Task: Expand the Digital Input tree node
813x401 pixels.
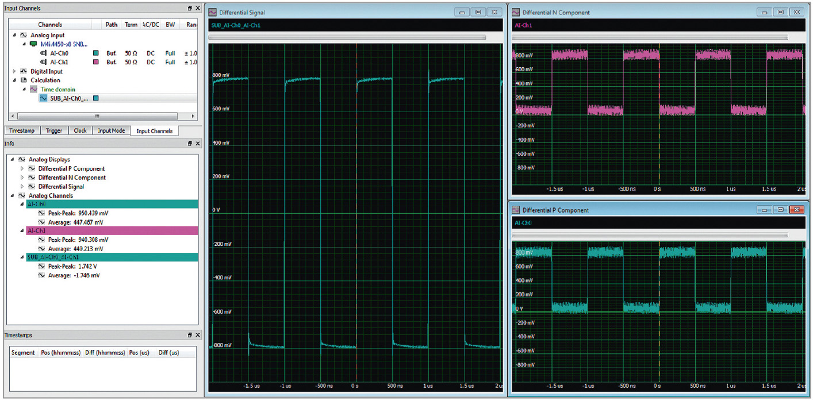Action: (14, 71)
